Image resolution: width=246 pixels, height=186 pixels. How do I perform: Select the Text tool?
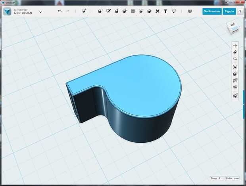click(x=165, y=11)
